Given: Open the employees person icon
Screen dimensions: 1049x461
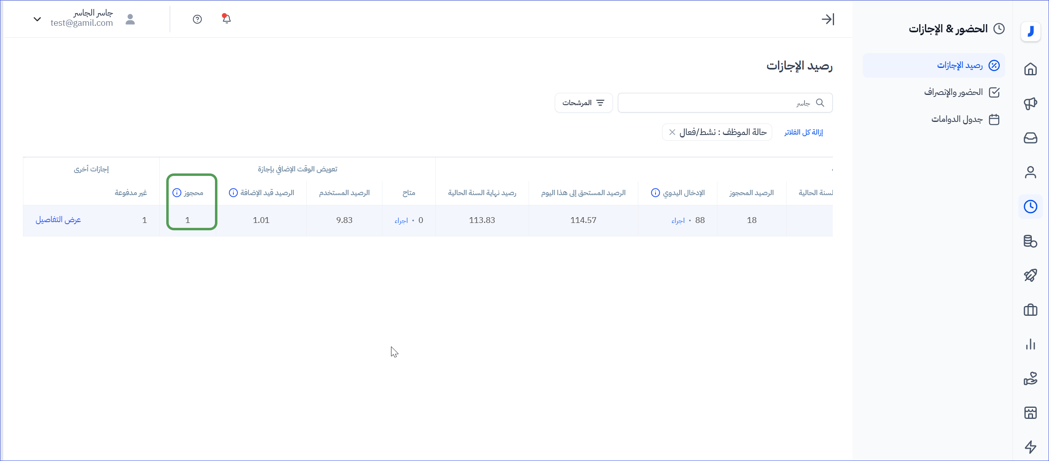Looking at the screenshot, I should pos(1030,172).
